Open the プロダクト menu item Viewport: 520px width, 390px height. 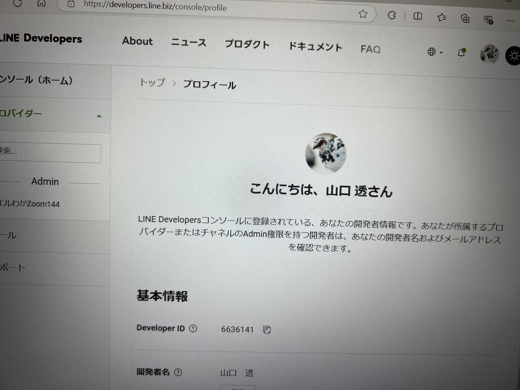click(x=247, y=44)
